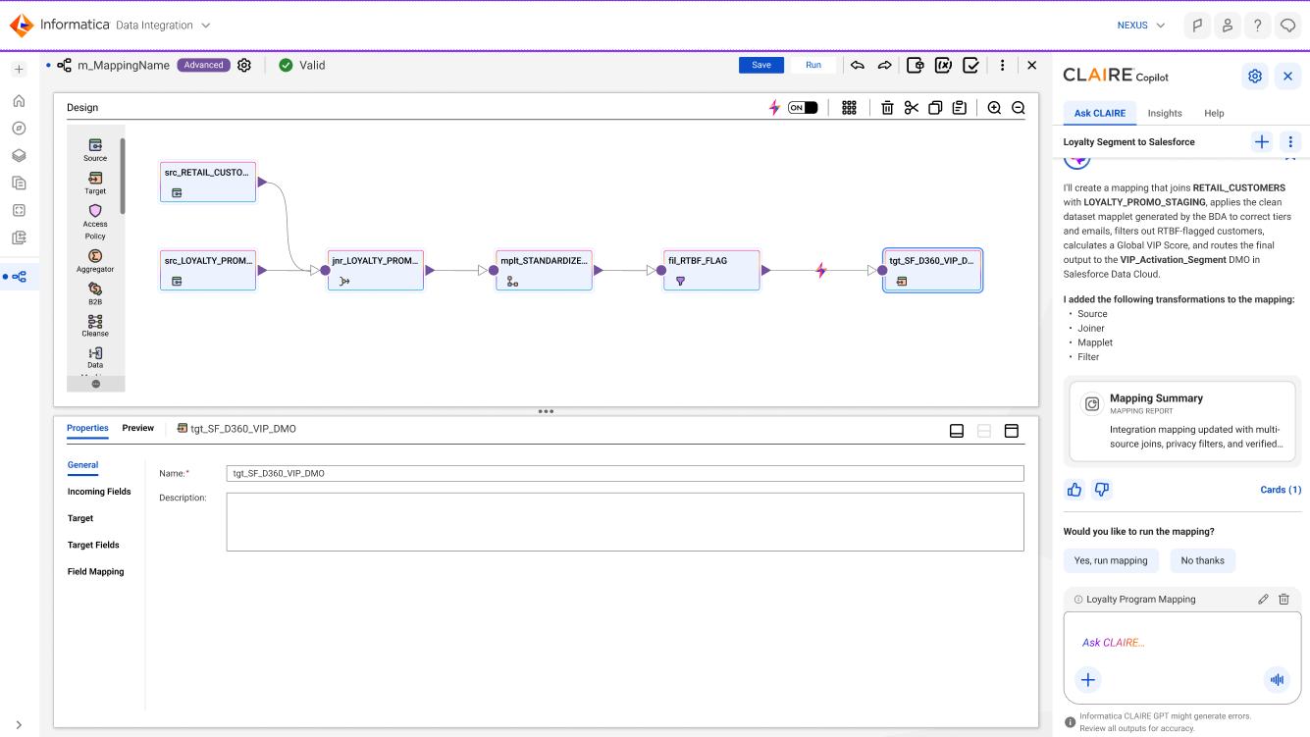This screenshot has height=737, width=1310.
Task: Open the Target Fields section
Action: pos(93,545)
